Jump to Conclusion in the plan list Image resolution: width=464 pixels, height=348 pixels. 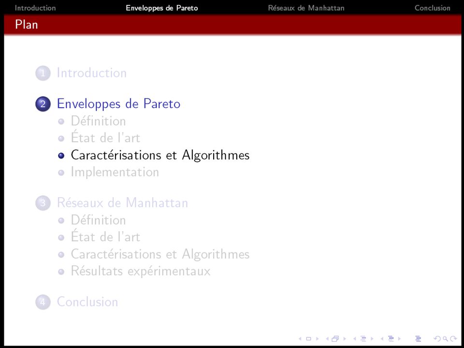[87, 302]
